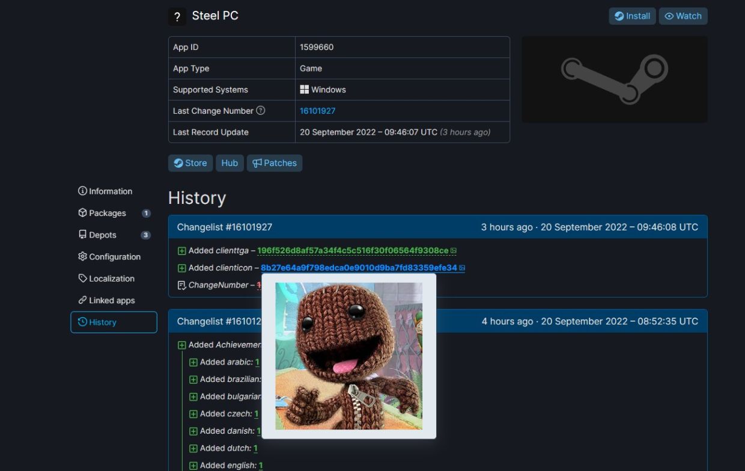The width and height of the screenshot is (745, 471).
Task: Click the plus icon beside Added clienticon
Action: tap(182, 268)
